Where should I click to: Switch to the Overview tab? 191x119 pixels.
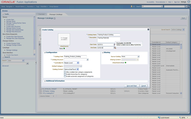point(41,14)
